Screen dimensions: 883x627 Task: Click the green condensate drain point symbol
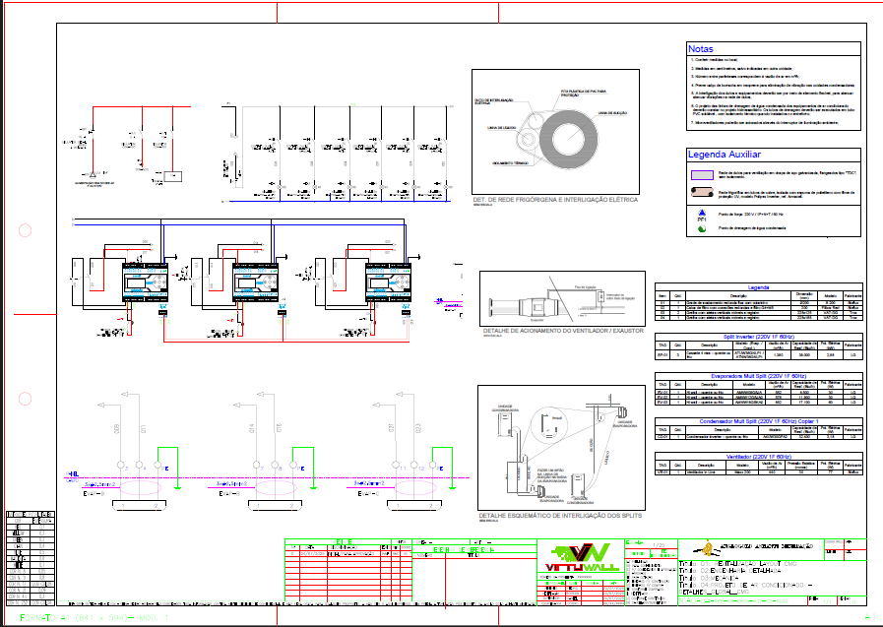coord(700,228)
